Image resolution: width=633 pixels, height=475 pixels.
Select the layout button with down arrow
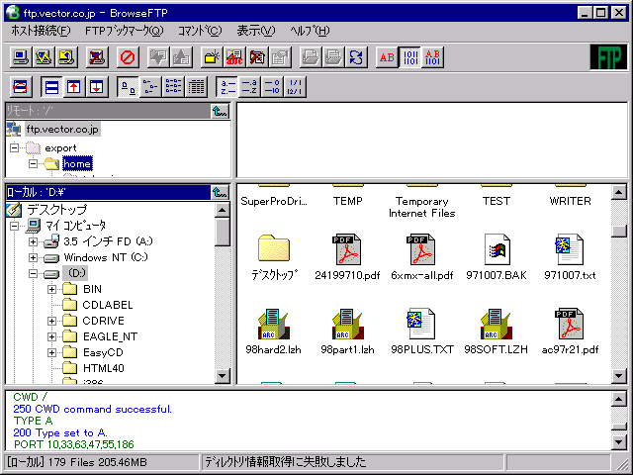tap(97, 87)
